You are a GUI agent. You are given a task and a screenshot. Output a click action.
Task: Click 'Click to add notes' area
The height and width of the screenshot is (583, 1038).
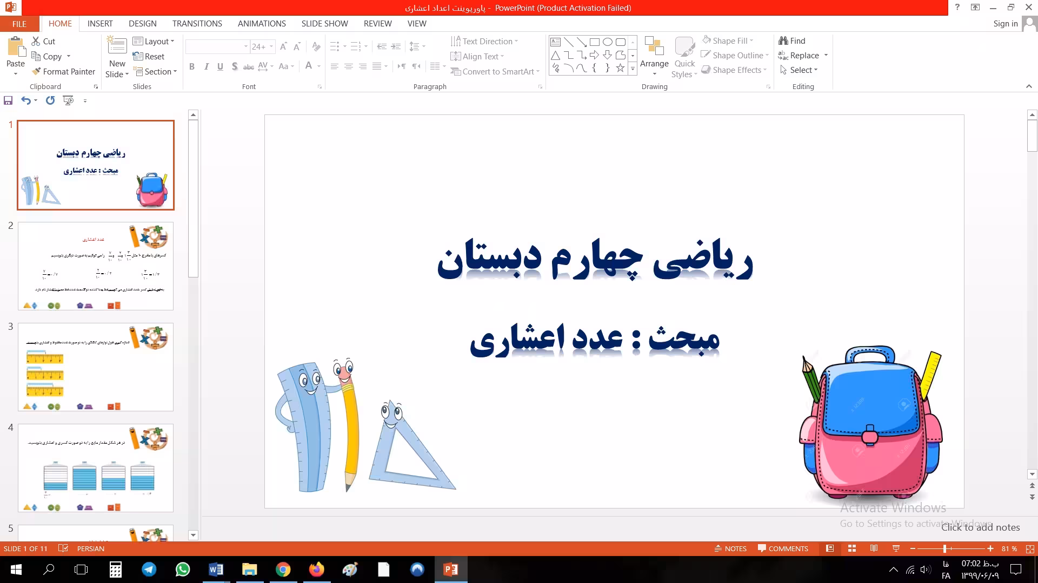click(981, 527)
